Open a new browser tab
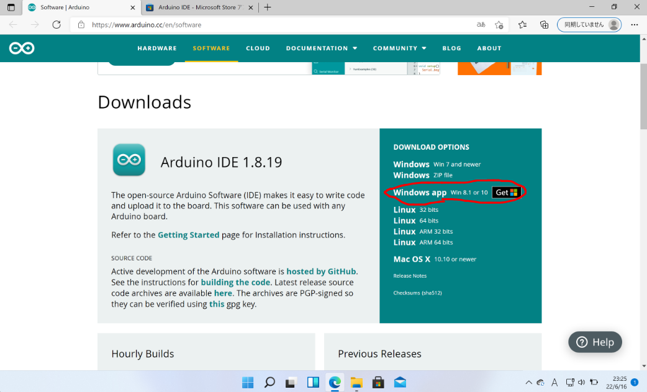 click(x=268, y=7)
